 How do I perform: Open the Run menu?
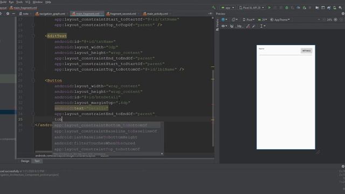click(11, 2)
